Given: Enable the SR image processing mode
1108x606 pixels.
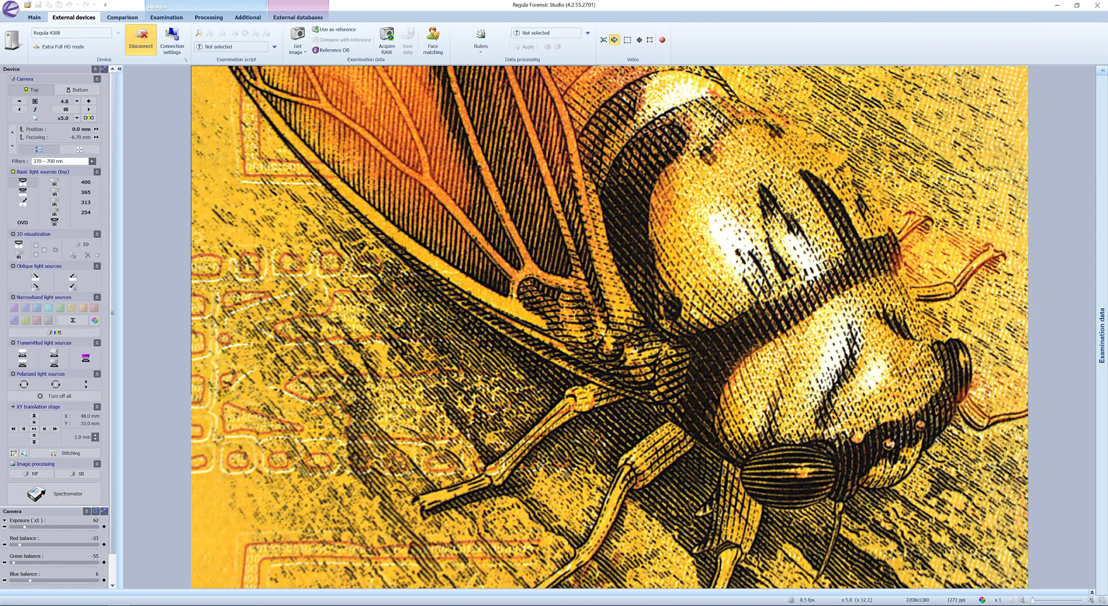Looking at the screenshot, I should click(x=77, y=474).
